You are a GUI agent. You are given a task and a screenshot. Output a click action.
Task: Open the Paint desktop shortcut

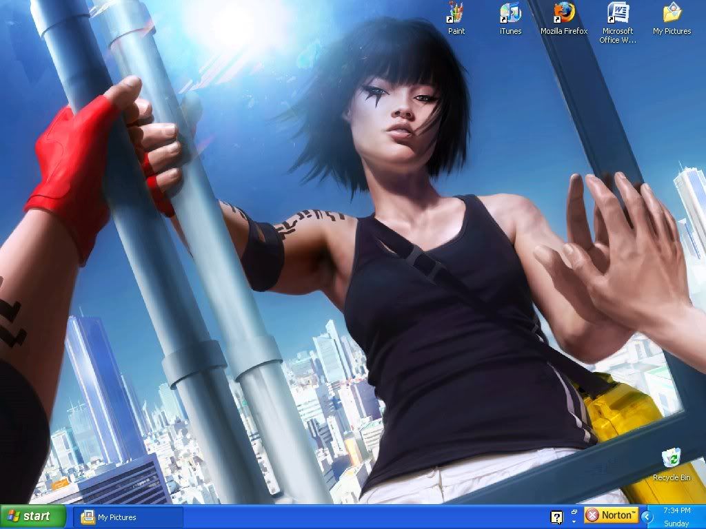point(456,13)
